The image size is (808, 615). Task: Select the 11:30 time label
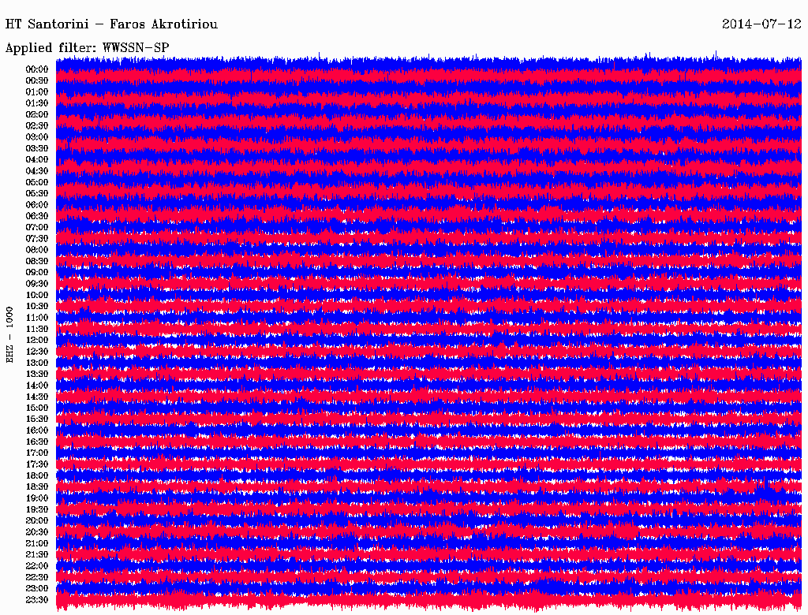[37, 329]
